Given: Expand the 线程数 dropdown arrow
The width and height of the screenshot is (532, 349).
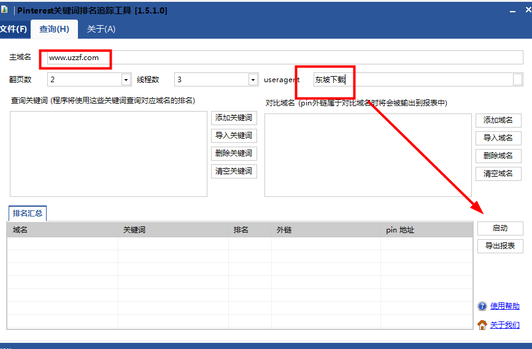Looking at the screenshot, I should coord(253,80).
